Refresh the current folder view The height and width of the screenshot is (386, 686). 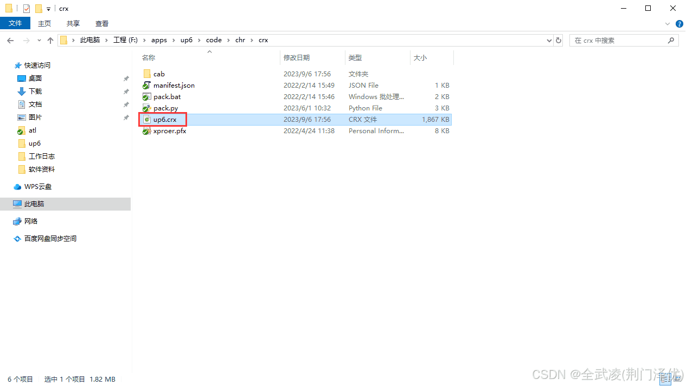[559, 41]
